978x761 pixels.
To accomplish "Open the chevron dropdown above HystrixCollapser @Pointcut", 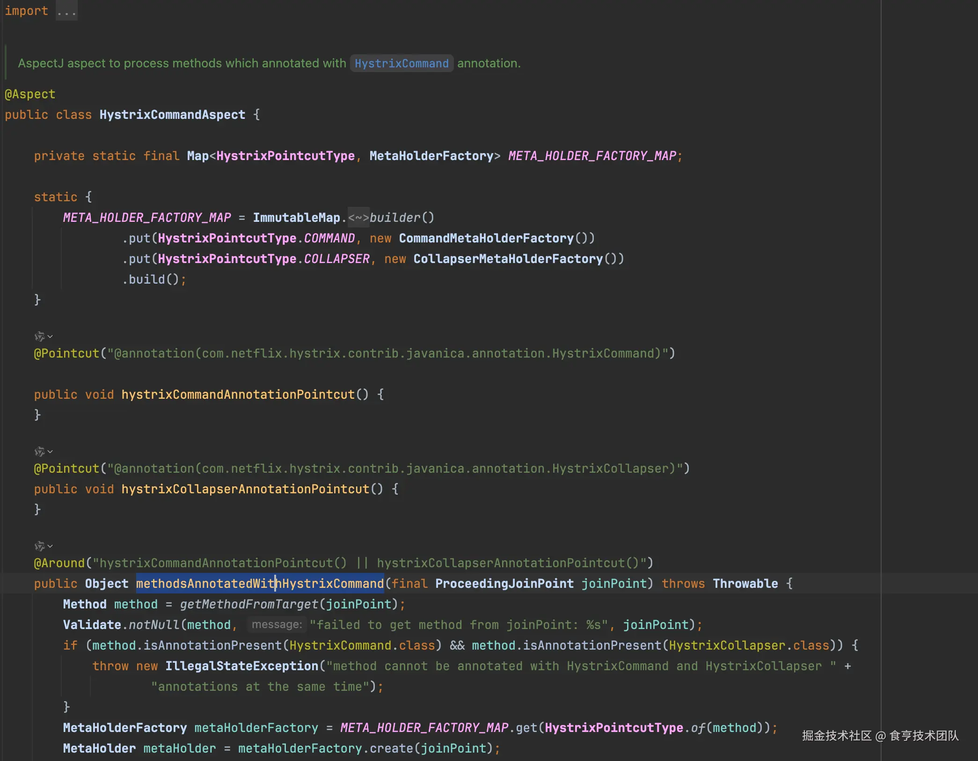I will (x=50, y=452).
